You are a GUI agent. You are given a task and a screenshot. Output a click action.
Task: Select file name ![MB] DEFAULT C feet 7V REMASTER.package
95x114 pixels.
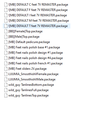[x=38, y=5]
